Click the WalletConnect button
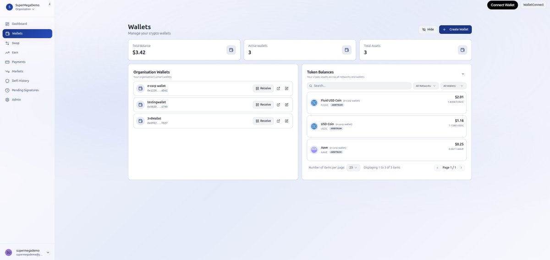 [533, 5]
